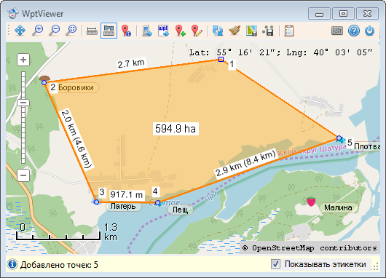Open the clipboard list icon

288,31
